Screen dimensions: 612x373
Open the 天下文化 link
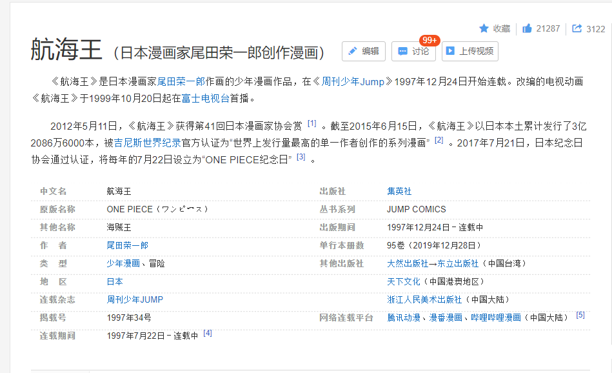pos(404,281)
